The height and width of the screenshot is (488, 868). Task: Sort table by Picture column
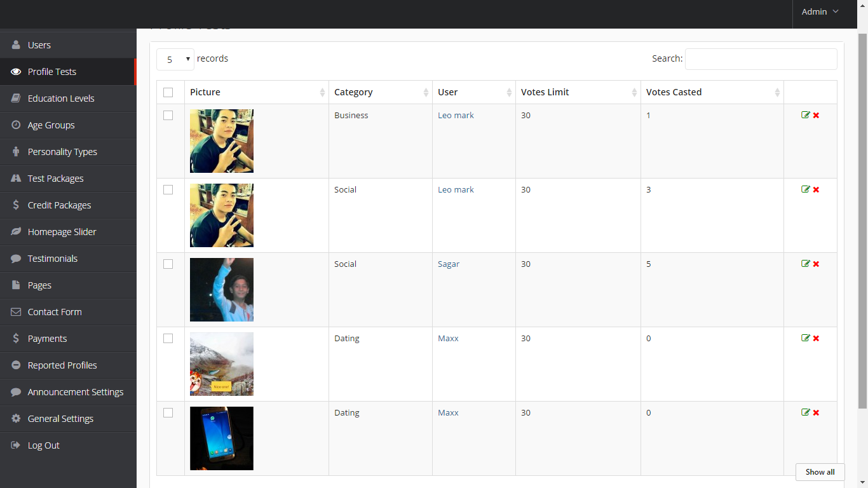[x=257, y=92]
